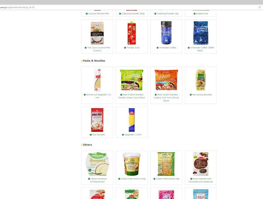Screen dimensions: 263x199
Task: Open the Emco Granola with Chocolate and Hazelnuts link
Action: point(201,180)
